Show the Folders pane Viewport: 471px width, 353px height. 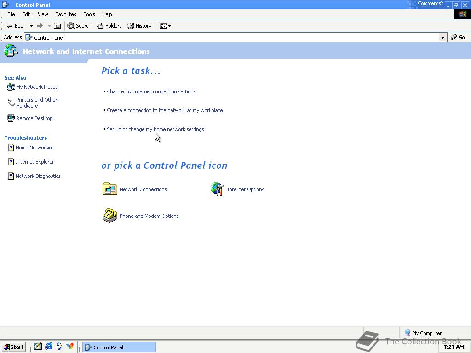click(x=109, y=26)
